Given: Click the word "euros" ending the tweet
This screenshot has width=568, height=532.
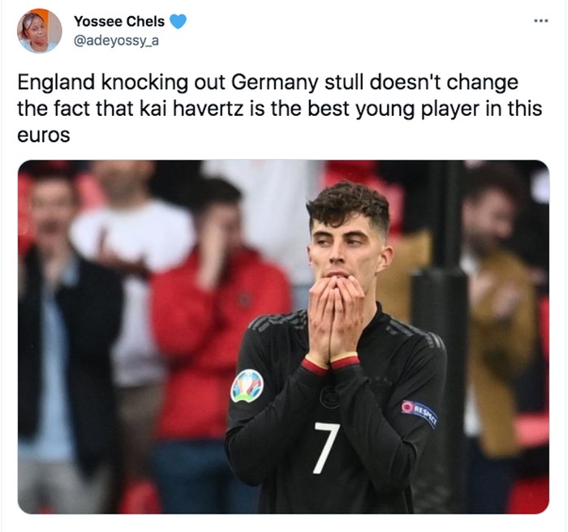Looking at the screenshot, I should coord(44,135).
